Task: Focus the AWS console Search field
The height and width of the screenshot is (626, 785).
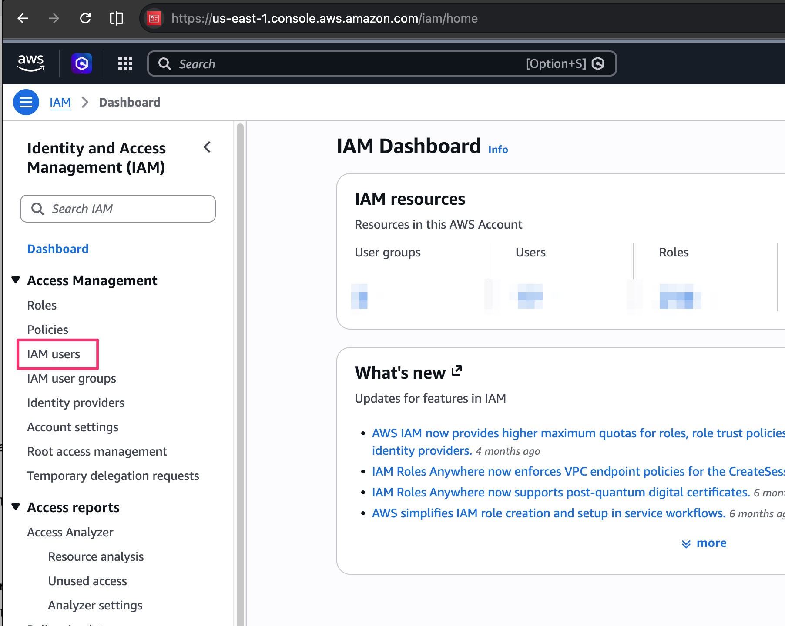Action: click(382, 63)
